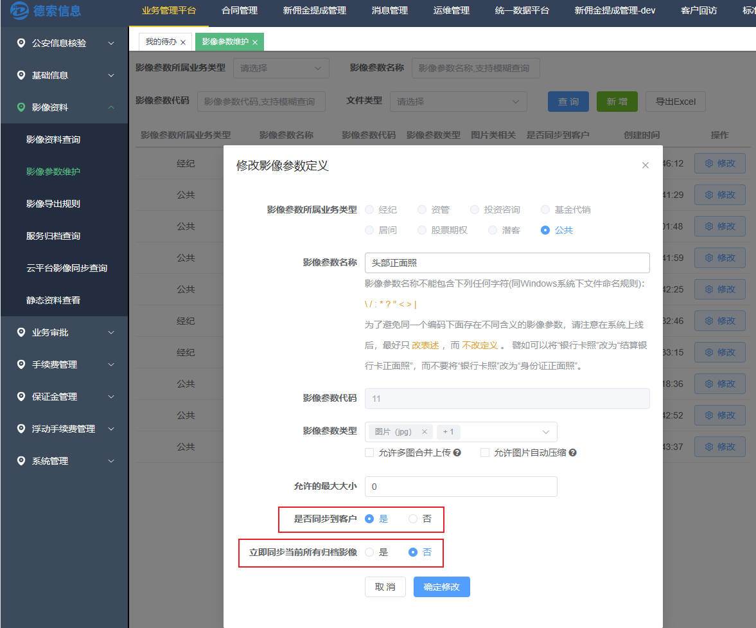Open the 运维管理 top menu
The image size is (756, 628).
click(452, 11)
